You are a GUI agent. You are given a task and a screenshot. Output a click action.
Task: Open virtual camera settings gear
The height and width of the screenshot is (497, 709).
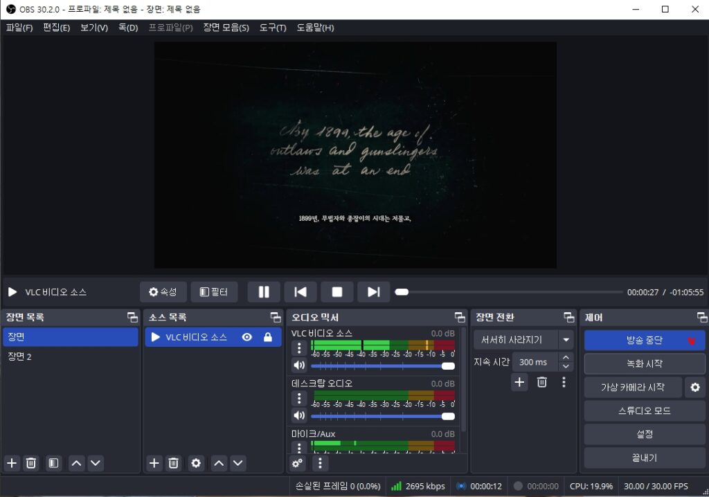pos(695,387)
